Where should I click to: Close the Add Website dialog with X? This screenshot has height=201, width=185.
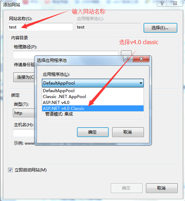175,3
